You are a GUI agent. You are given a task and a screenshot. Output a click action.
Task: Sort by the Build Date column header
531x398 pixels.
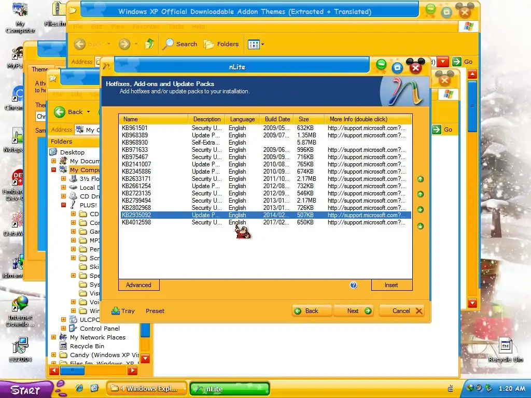(x=277, y=119)
